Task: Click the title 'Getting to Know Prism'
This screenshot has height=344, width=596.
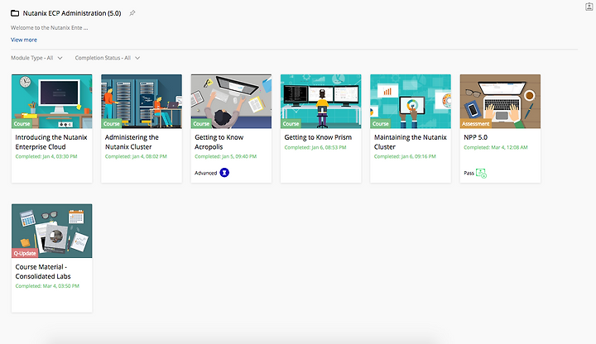Action: (318, 137)
